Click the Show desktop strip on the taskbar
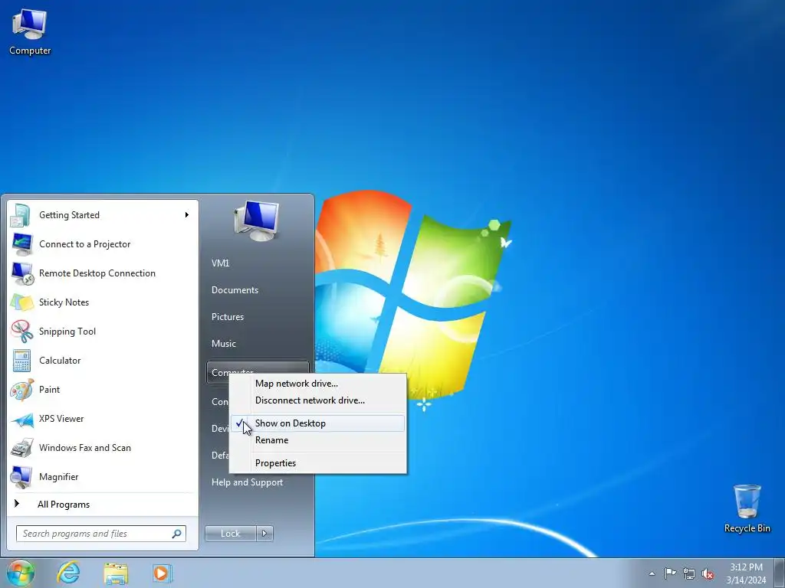The width and height of the screenshot is (785, 588). pos(781,573)
